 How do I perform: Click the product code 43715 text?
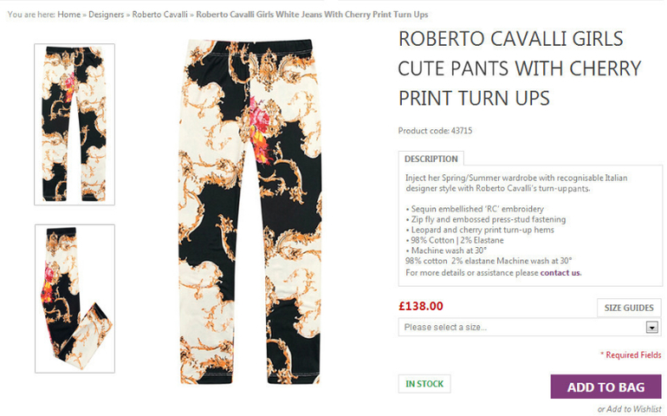[435, 131]
